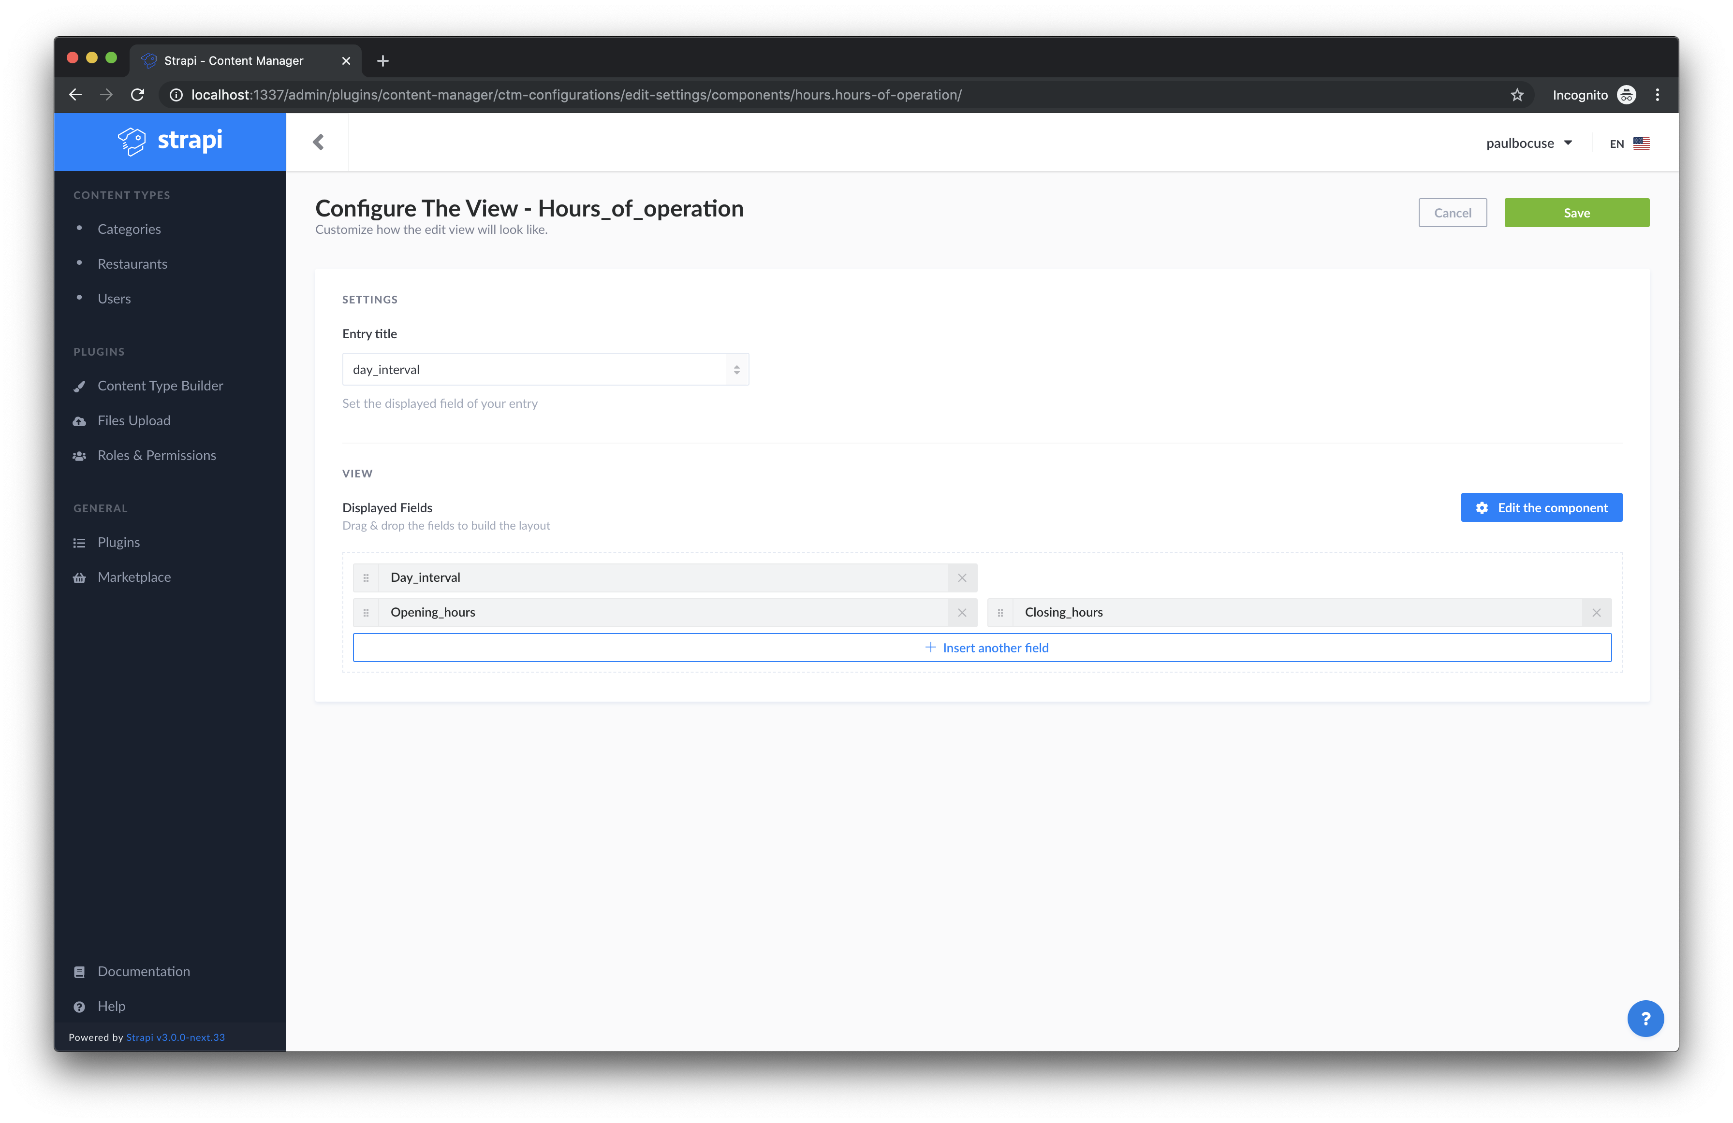Remove the Closing_hours field with its X

[1596, 613]
